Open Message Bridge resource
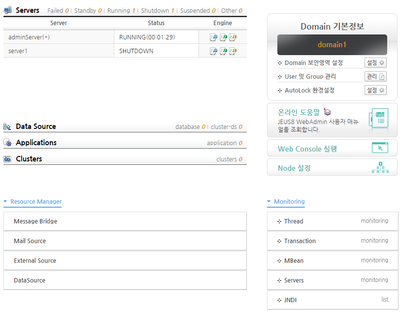Screen dimensions: 401x313 click(x=125, y=221)
